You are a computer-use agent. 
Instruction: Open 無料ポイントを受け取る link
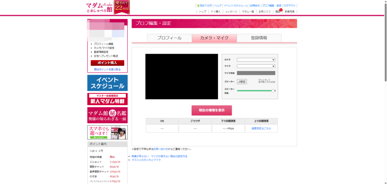[107, 70]
